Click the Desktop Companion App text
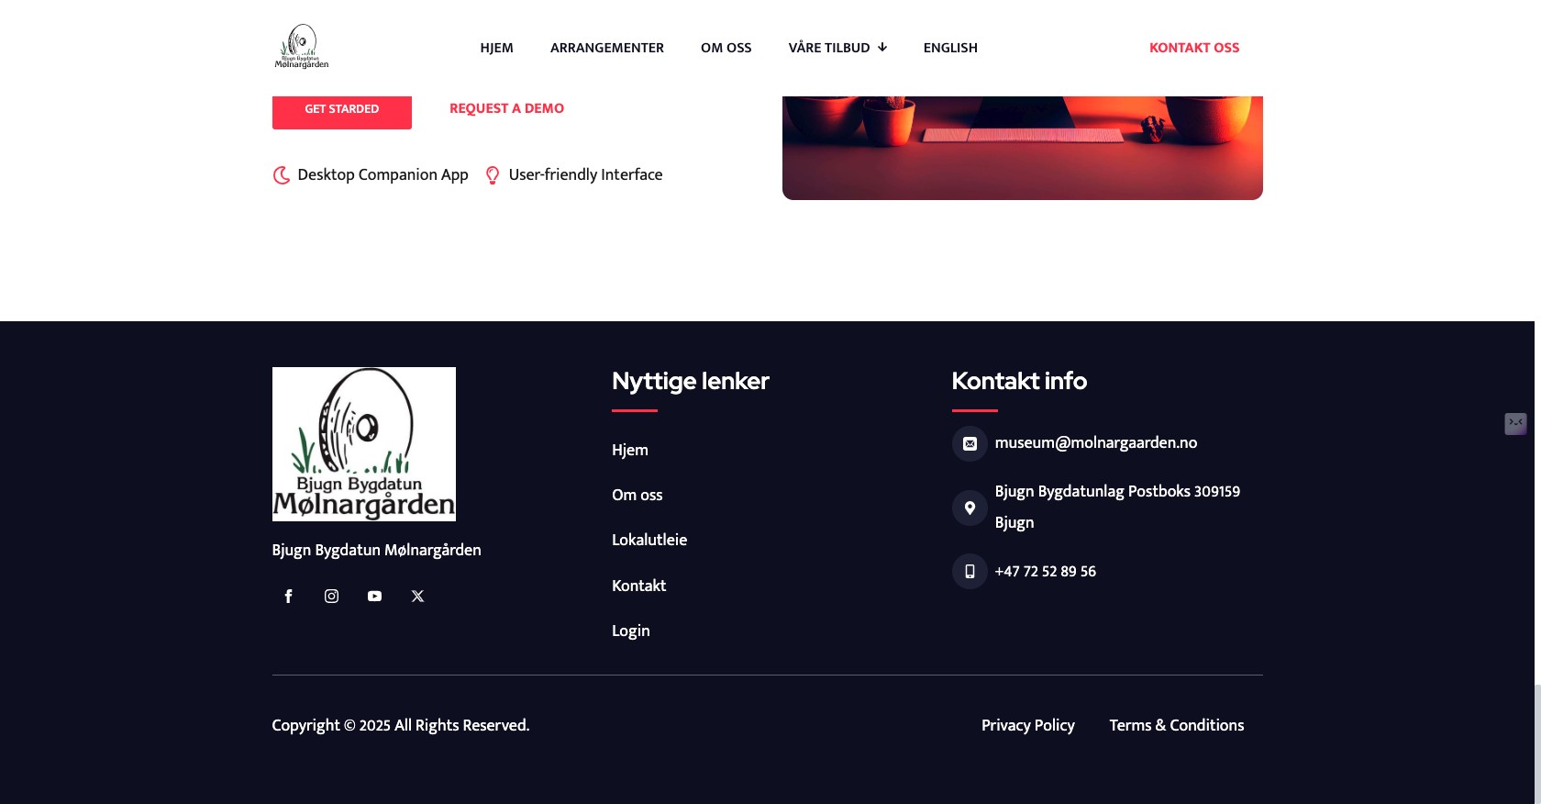Viewport: 1541px width, 804px height. [x=383, y=174]
